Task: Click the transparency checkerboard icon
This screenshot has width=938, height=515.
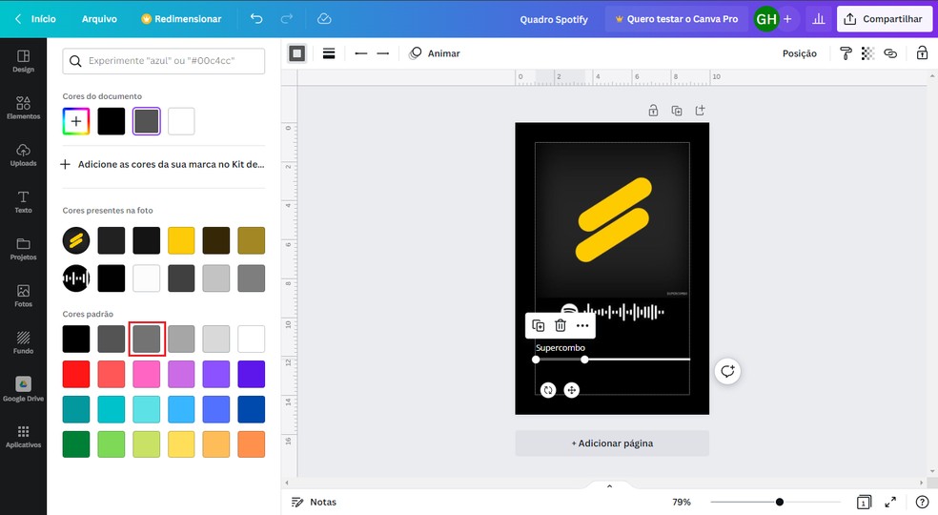Action: pyautogui.click(x=867, y=53)
